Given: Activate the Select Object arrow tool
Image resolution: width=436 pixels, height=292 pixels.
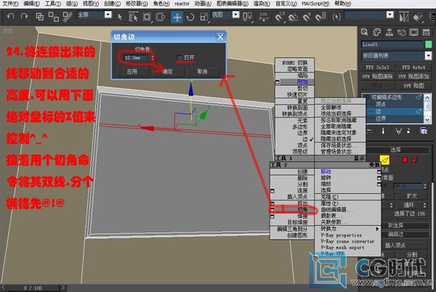Looking at the screenshot, I should click(x=120, y=17).
